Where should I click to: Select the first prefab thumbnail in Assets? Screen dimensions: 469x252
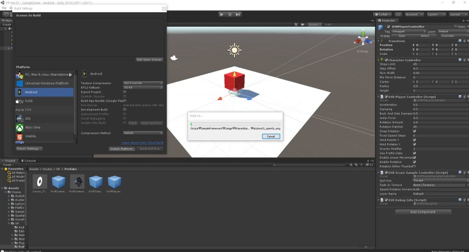click(x=40, y=181)
